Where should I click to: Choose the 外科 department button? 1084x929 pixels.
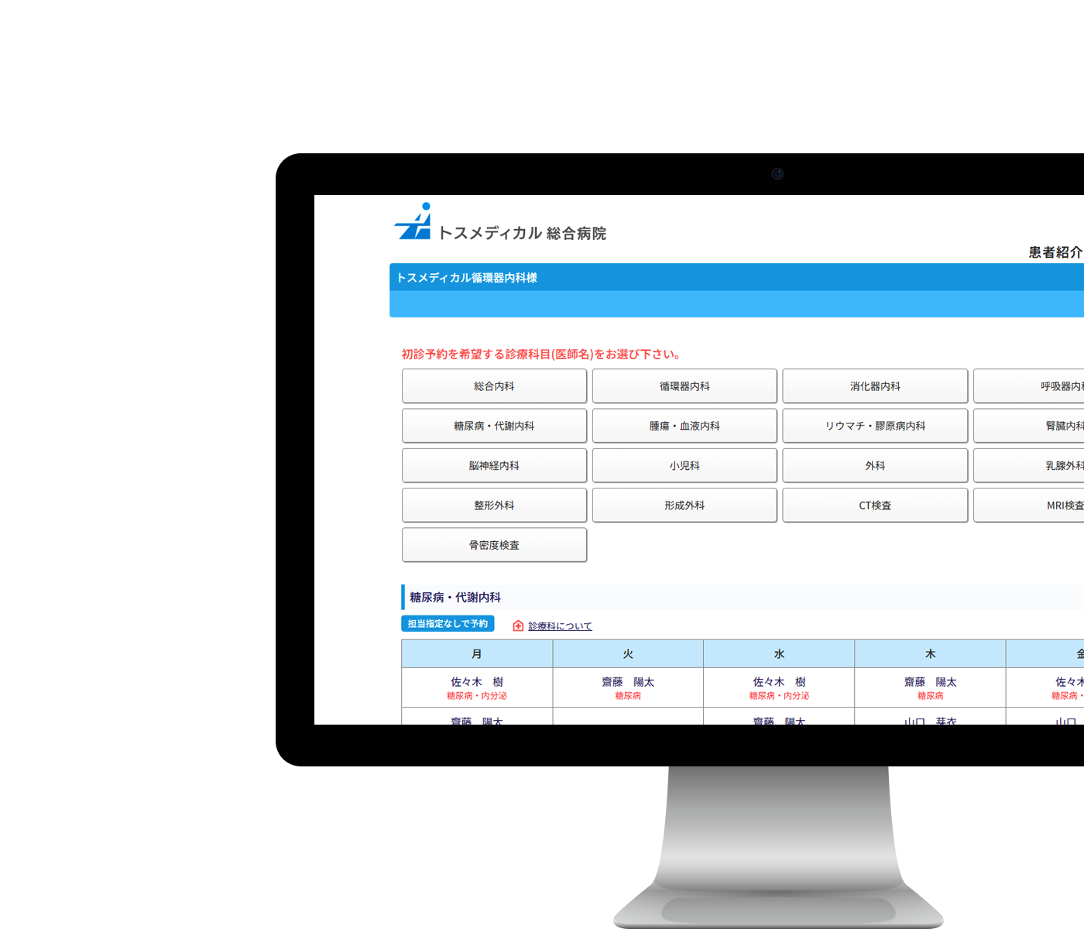pos(875,466)
